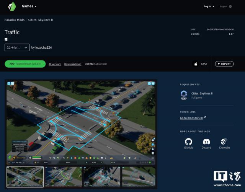Open the Log in dropdown
The image size is (245, 192).
click(209, 7)
